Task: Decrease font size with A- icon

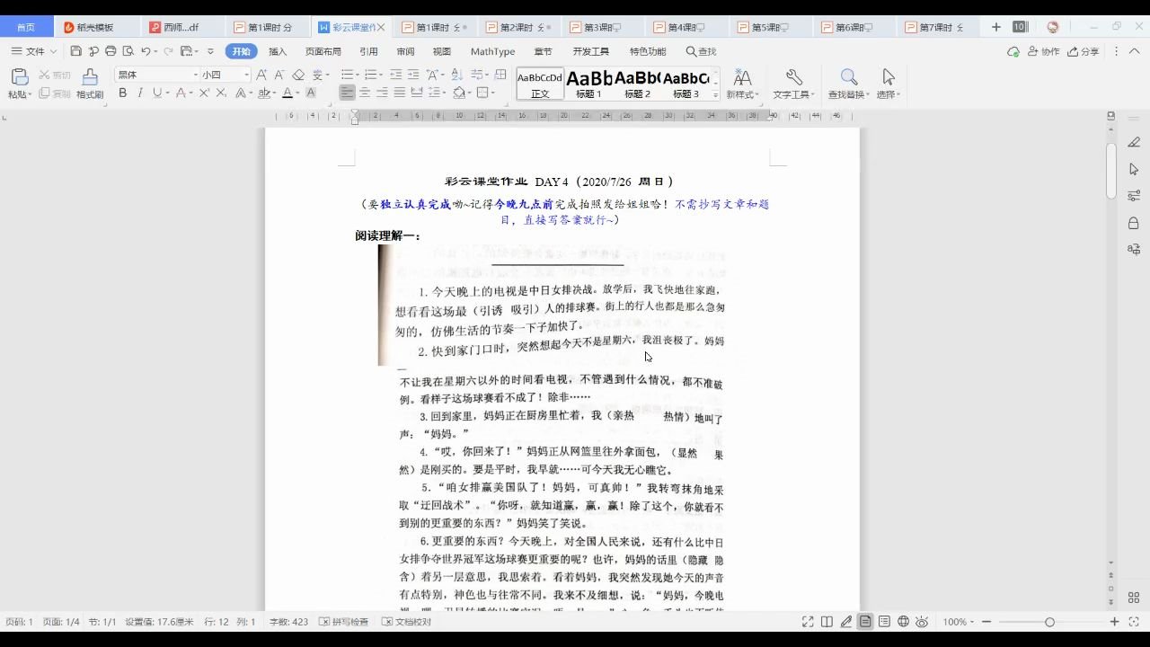Action: pos(279,75)
